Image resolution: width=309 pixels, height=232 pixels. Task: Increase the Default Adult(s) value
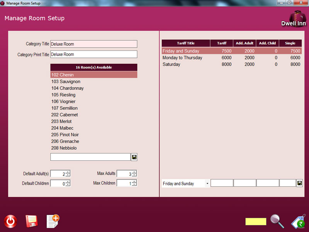pos(68,172)
